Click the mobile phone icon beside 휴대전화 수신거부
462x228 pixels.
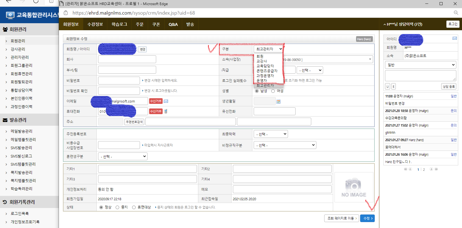(x=166, y=111)
